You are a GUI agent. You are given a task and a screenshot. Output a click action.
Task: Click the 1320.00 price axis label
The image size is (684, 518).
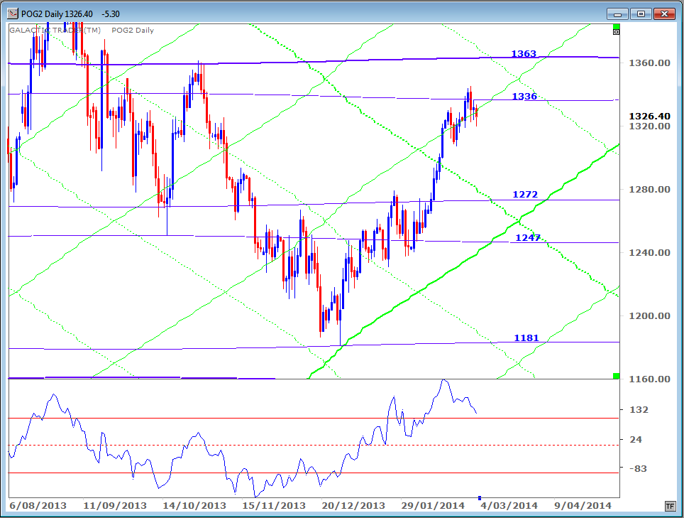point(649,126)
